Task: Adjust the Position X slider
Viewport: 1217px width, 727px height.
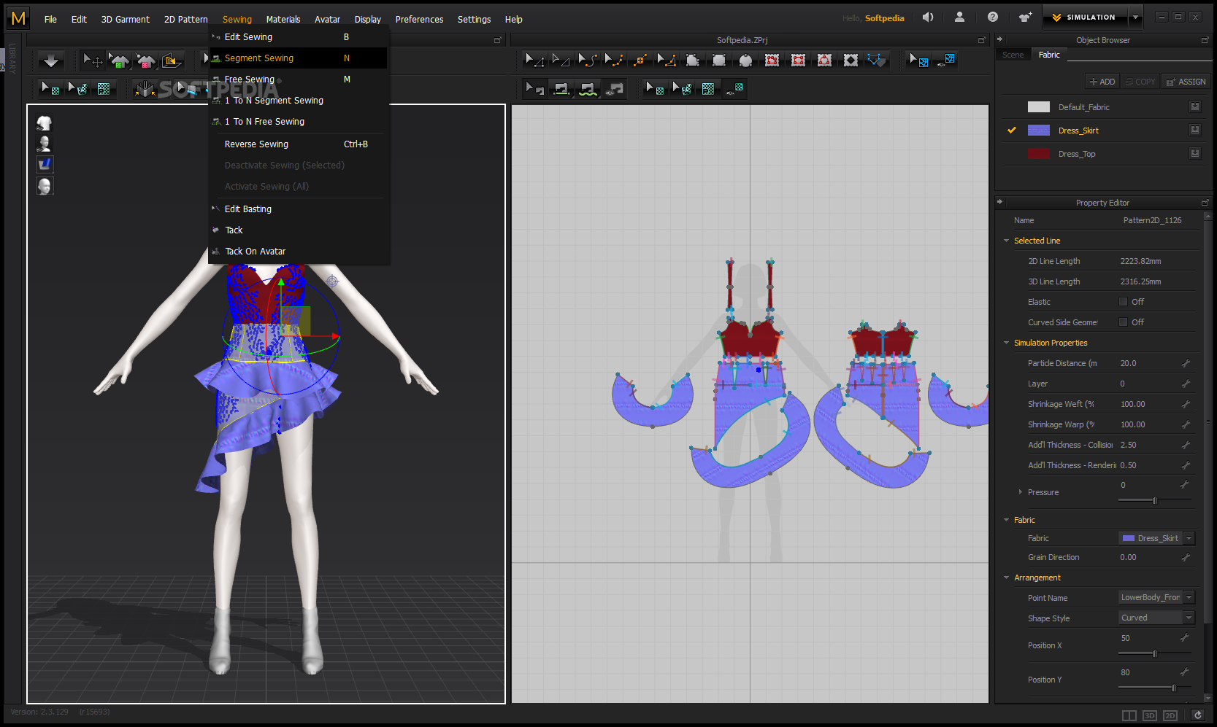Action: [1155, 653]
